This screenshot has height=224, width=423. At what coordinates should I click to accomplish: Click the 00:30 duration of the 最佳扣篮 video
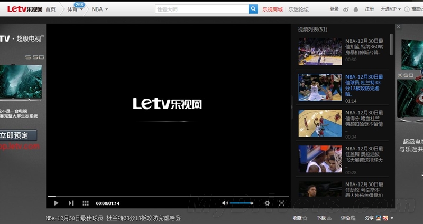351,60
